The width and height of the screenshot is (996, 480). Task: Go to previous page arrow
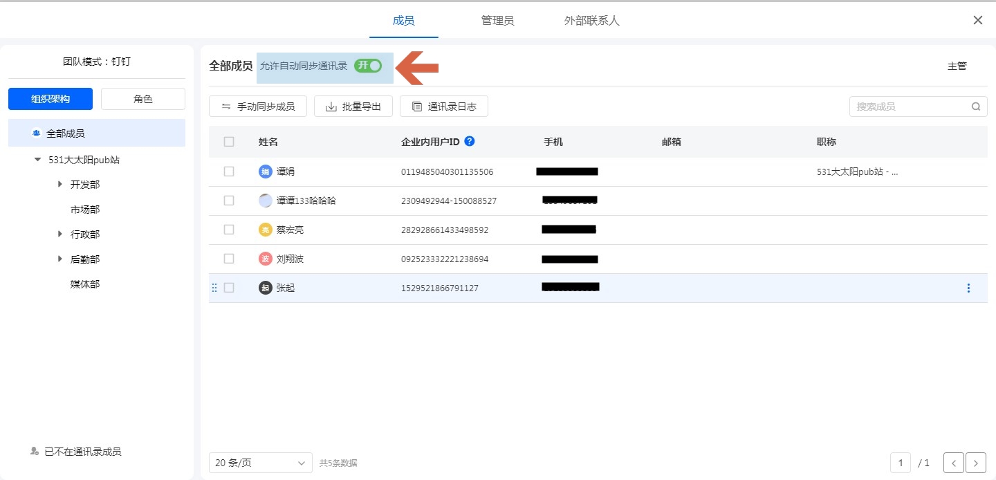tap(954, 463)
